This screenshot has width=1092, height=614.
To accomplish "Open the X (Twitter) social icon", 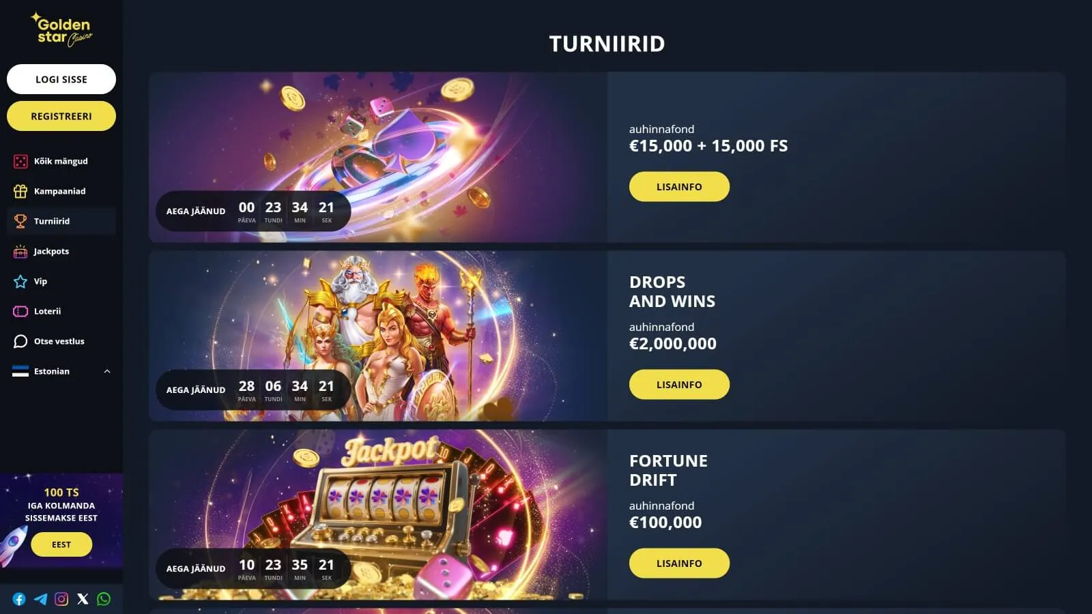I will coord(83,599).
